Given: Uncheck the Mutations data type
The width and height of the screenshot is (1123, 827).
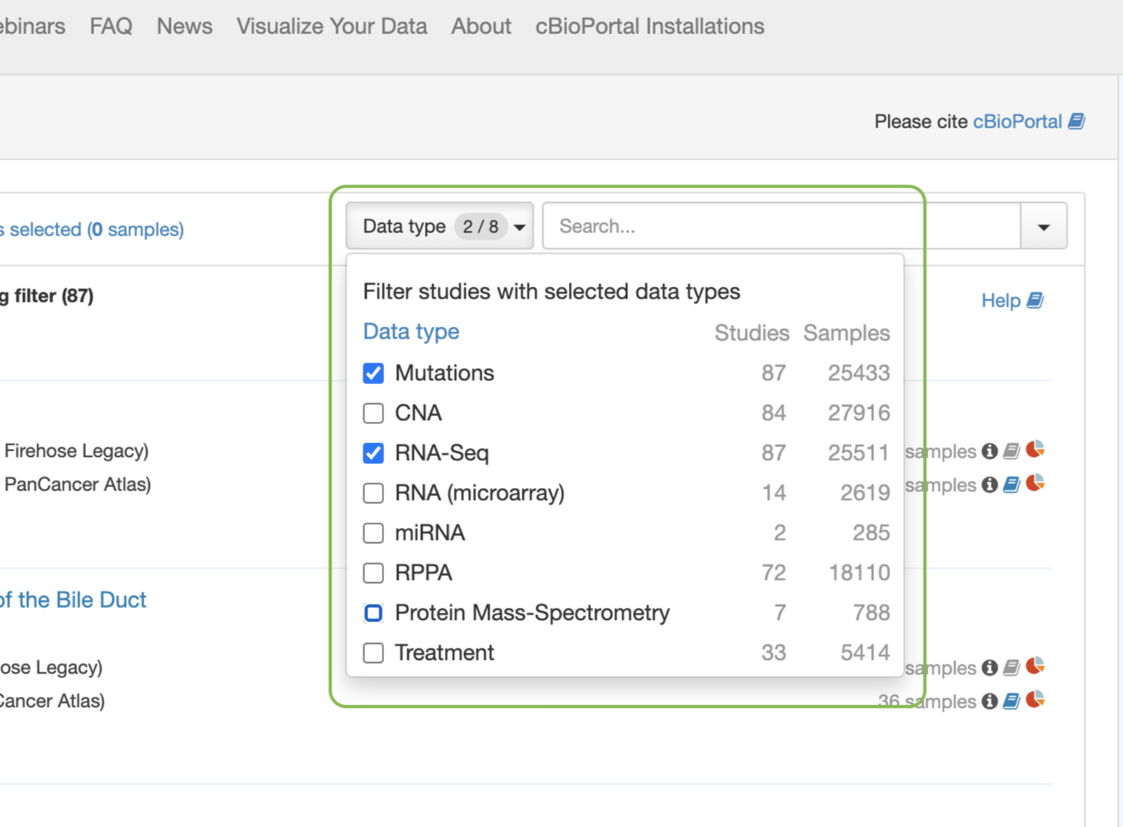Looking at the screenshot, I should (x=373, y=373).
